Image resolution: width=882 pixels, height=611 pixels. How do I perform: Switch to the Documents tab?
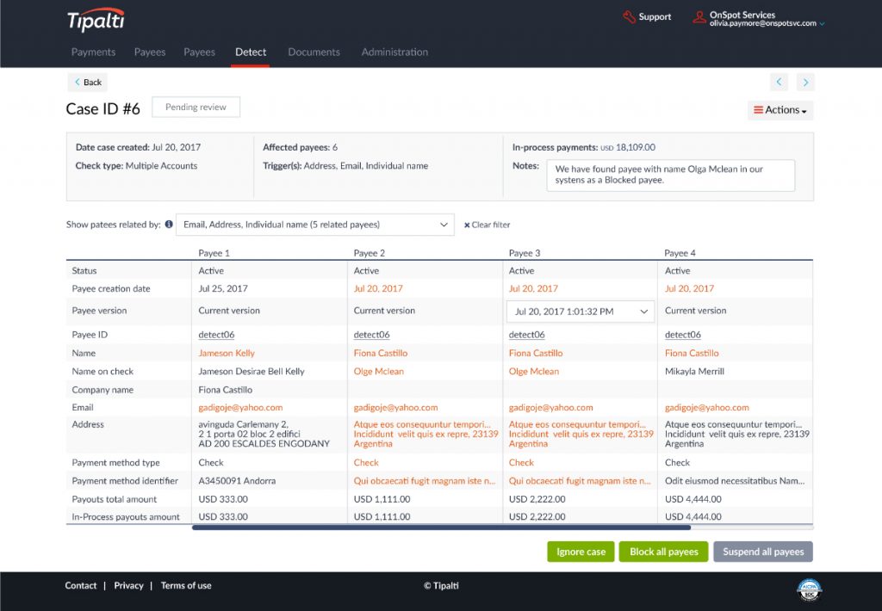[x=314, y=52]
